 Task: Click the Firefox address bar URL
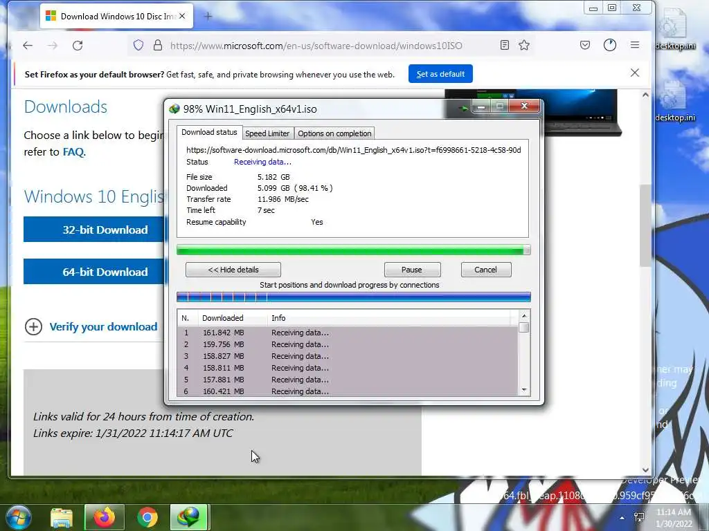tap(316, 46)
